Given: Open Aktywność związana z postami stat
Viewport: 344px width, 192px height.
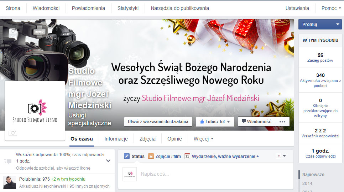Looking at the screenshot, I should [x=320, y=80].
